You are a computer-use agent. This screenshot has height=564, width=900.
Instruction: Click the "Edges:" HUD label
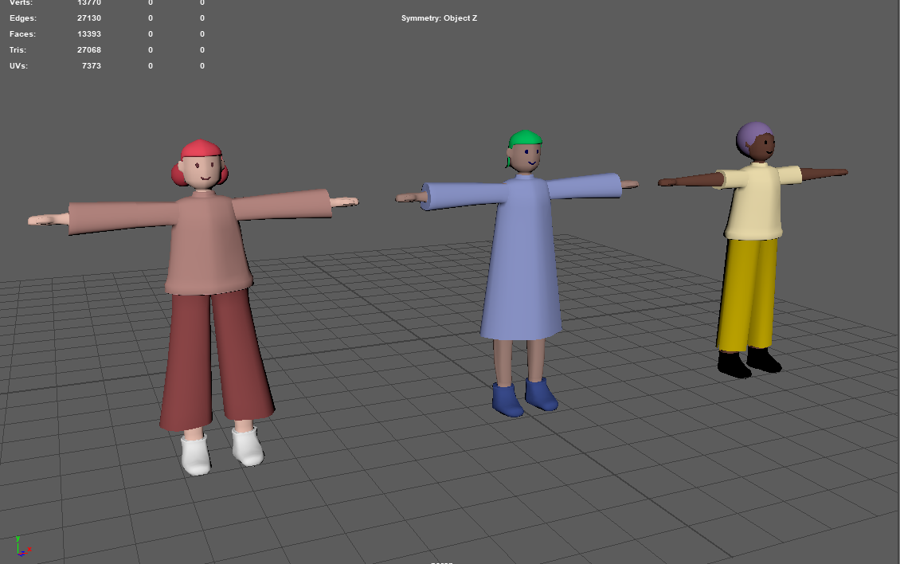click(x=23, y=18)
